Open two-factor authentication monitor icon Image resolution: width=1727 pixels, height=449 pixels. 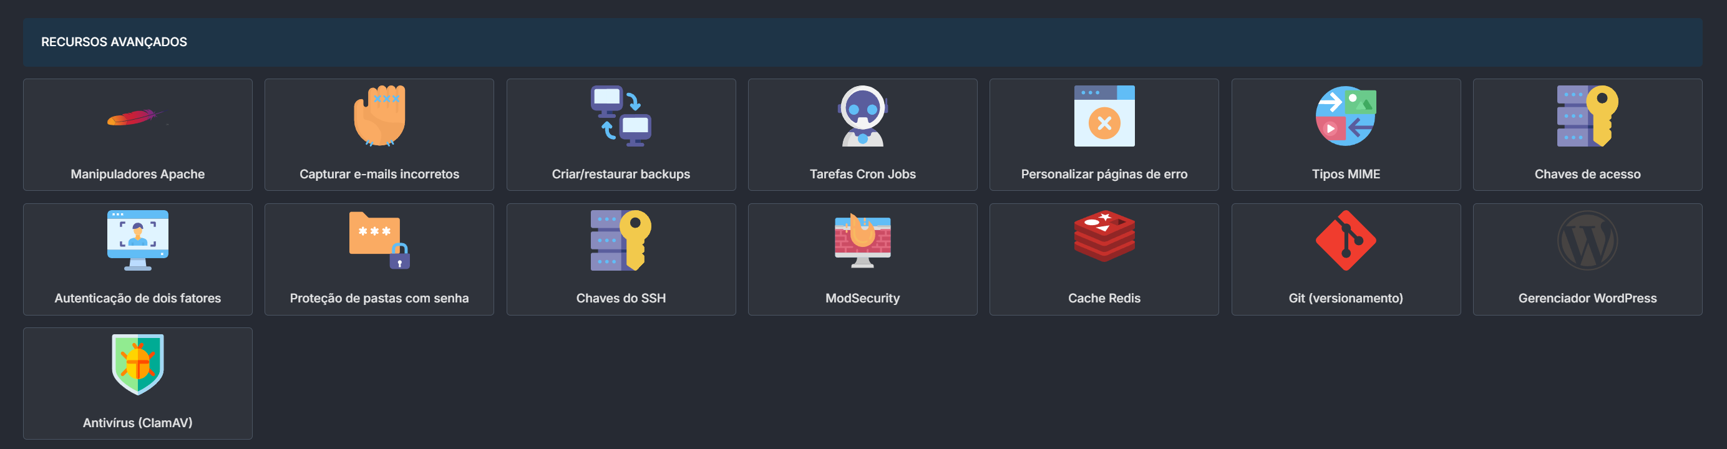(x=137, y=240)
